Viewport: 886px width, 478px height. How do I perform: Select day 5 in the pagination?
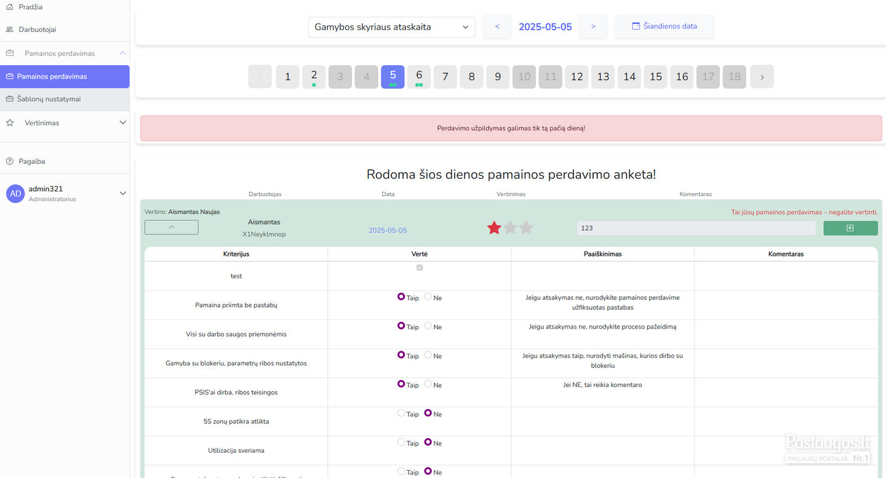click(x=393, y=77)
